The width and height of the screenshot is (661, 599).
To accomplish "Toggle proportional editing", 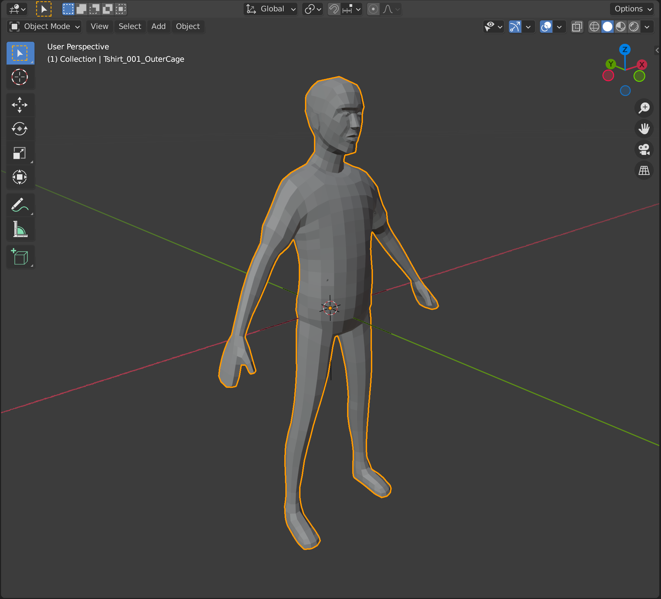I will 373,9.
